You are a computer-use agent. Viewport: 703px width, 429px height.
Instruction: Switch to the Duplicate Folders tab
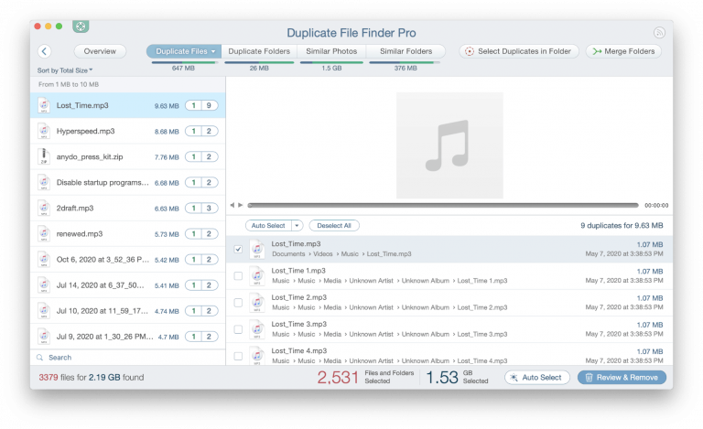259,51
